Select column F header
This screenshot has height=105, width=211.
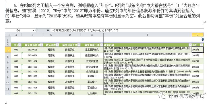coord(148,35)
